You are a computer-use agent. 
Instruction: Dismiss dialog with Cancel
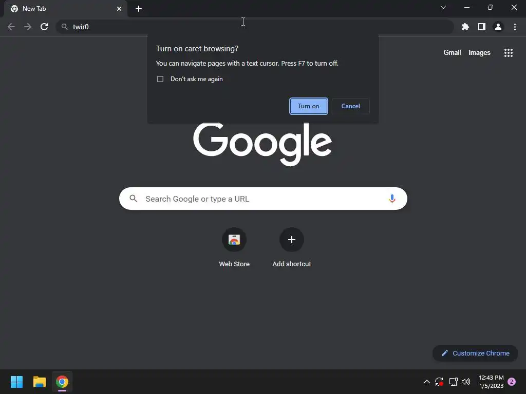350,106
